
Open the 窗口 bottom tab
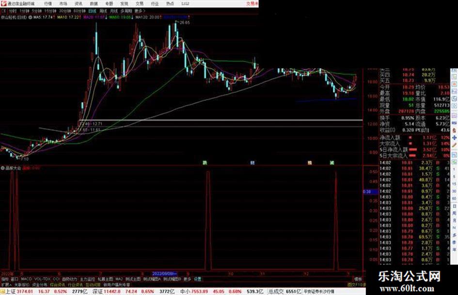pyautogui.click(x=15, y=279)
